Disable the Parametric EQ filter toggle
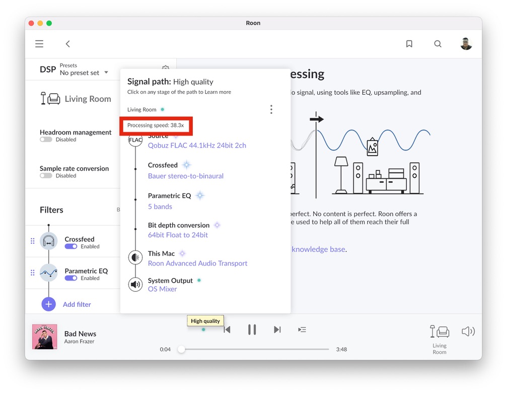Viewport: 507px width, 393px height. click(x=71, y=278)
